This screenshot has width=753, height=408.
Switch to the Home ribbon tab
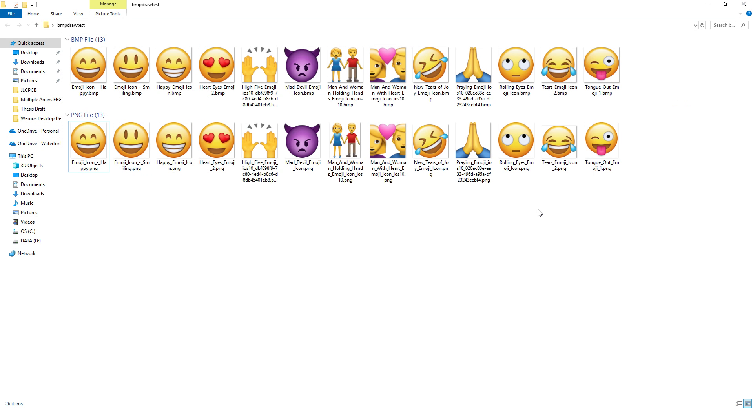(x=33, y=14)
